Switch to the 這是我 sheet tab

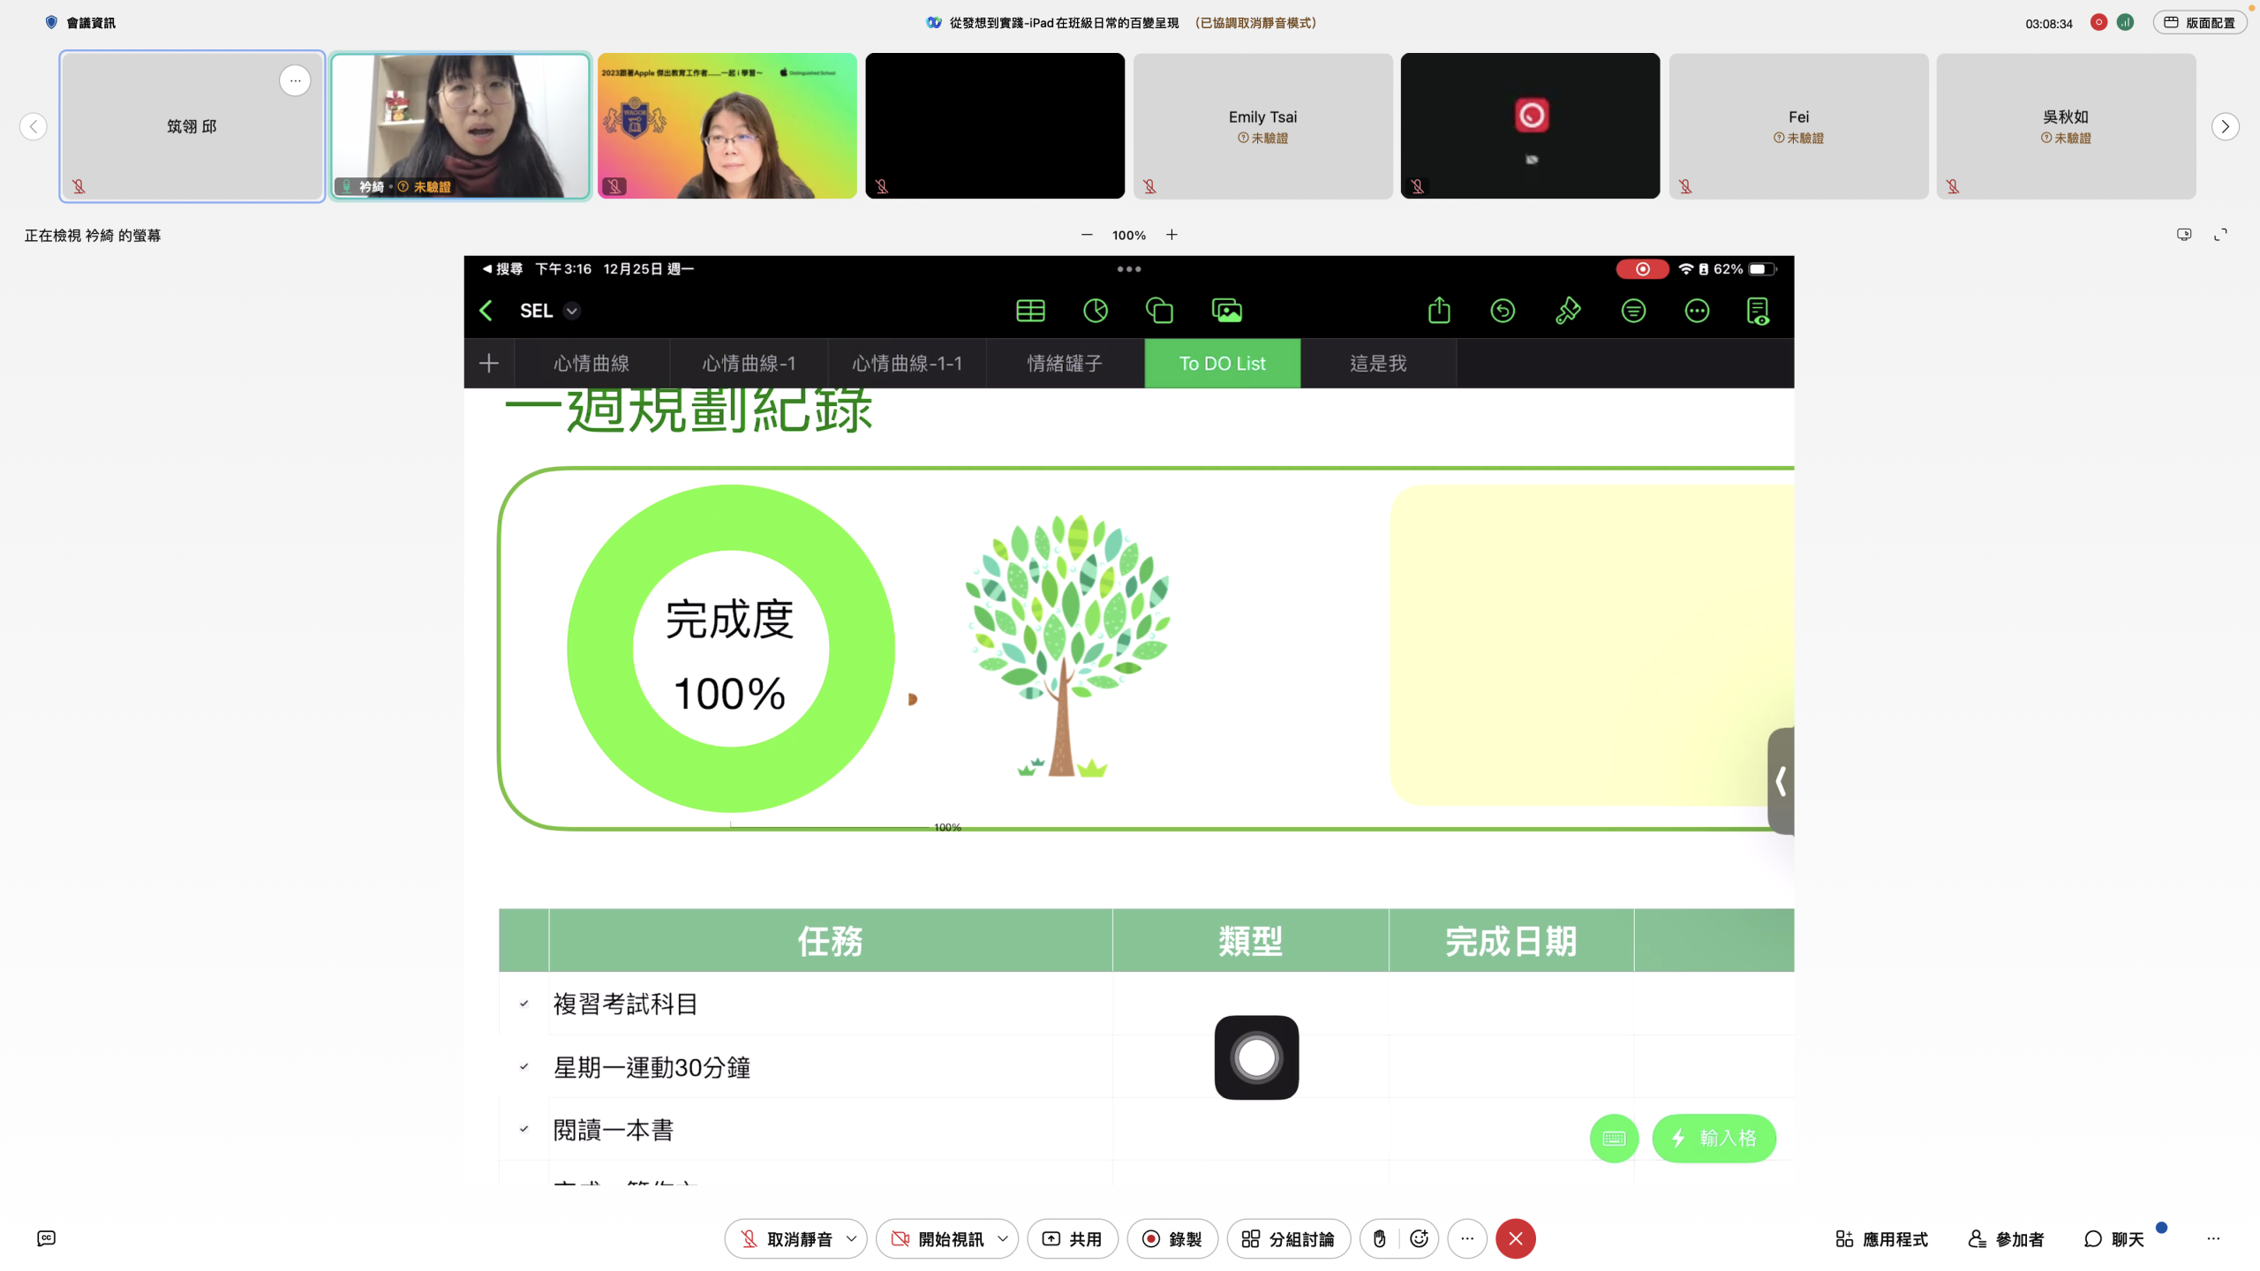1377,364
